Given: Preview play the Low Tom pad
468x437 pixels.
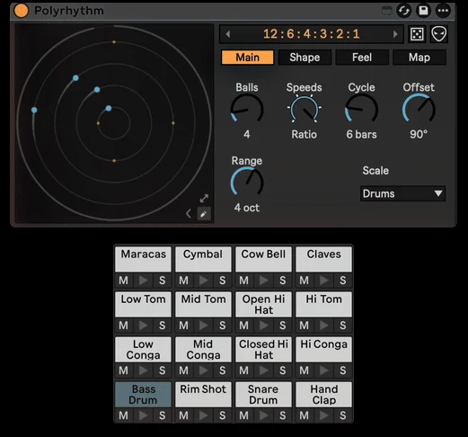Looking at the screenshot, I should tap(143, 326).
